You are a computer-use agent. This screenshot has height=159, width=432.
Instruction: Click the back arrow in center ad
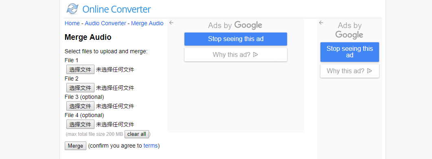(171, 22)
